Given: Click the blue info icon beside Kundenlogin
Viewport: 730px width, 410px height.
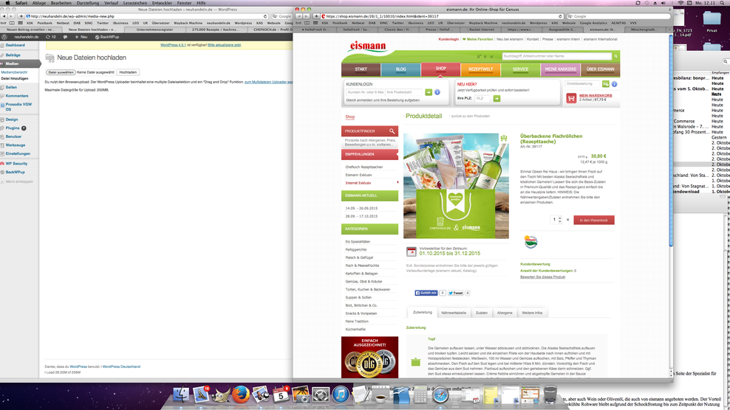Looking at the screenshot, I should (437, 92).
